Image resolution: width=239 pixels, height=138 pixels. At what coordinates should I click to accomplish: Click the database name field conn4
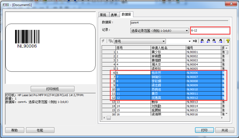(179, 23)
